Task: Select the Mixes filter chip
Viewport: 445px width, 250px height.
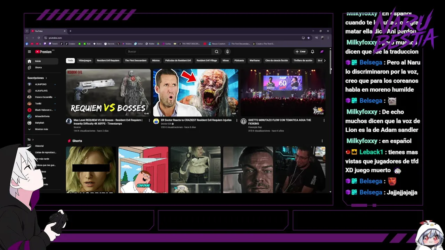Action: pyautogui.click(x=226, y=60)
